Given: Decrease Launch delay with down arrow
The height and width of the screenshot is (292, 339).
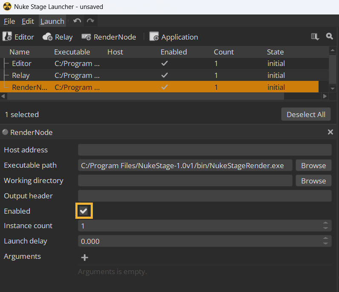Looking at the screenshot, I should (326, 244).
